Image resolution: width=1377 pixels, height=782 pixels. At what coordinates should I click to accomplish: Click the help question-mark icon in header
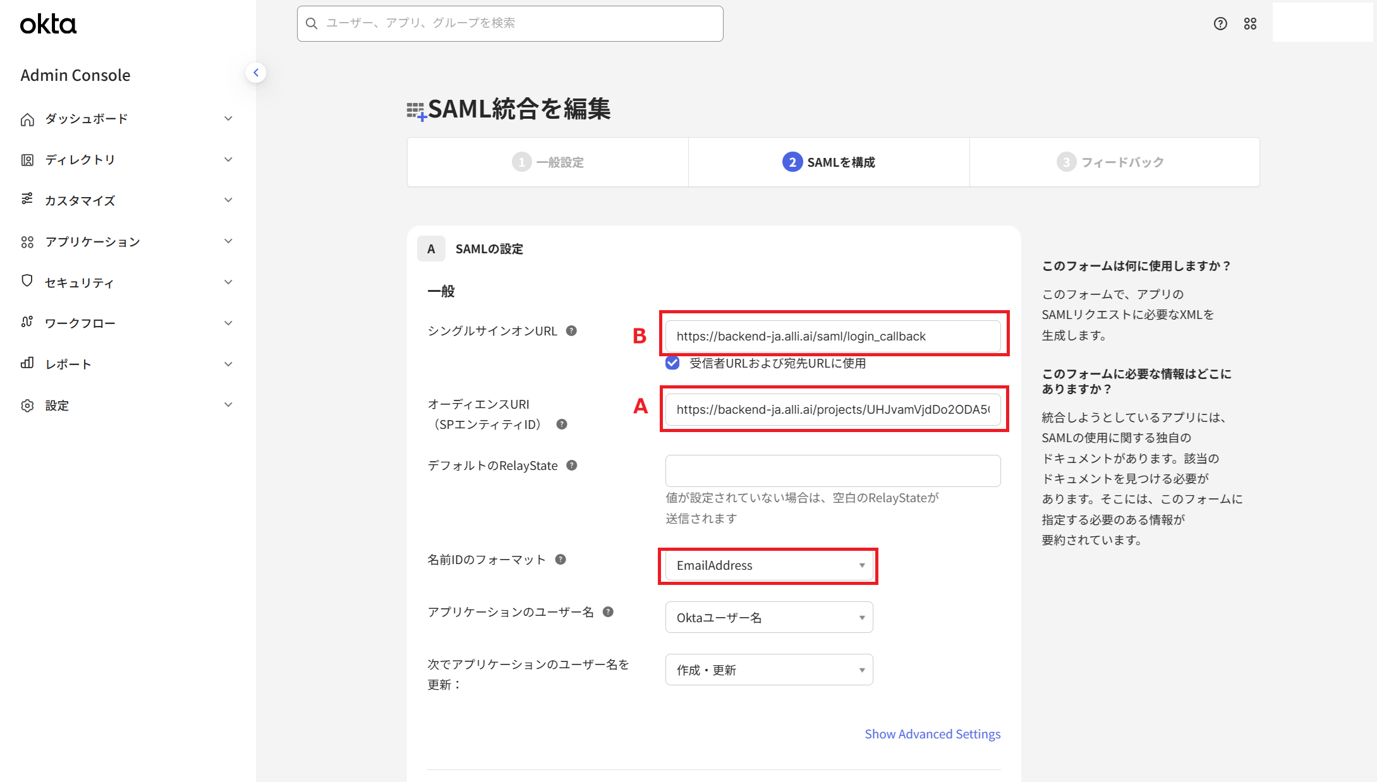coord(1220,23)
